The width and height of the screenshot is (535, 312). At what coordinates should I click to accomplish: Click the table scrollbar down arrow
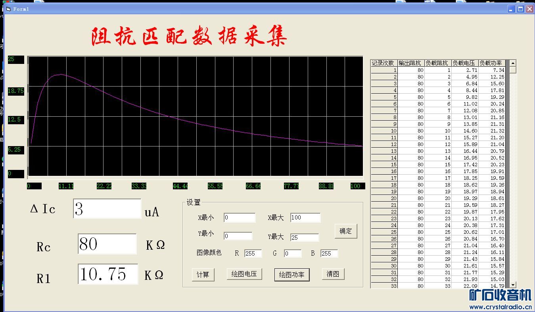[513, 285]
